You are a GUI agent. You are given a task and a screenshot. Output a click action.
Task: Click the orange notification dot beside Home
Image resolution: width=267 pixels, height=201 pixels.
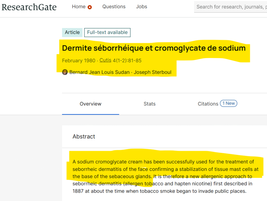click(90, 7)
